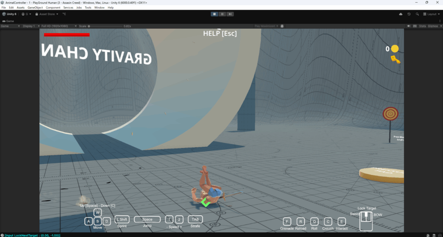
Task: Pause the running game
Action: pyautogui.click(x=222, y=14)
